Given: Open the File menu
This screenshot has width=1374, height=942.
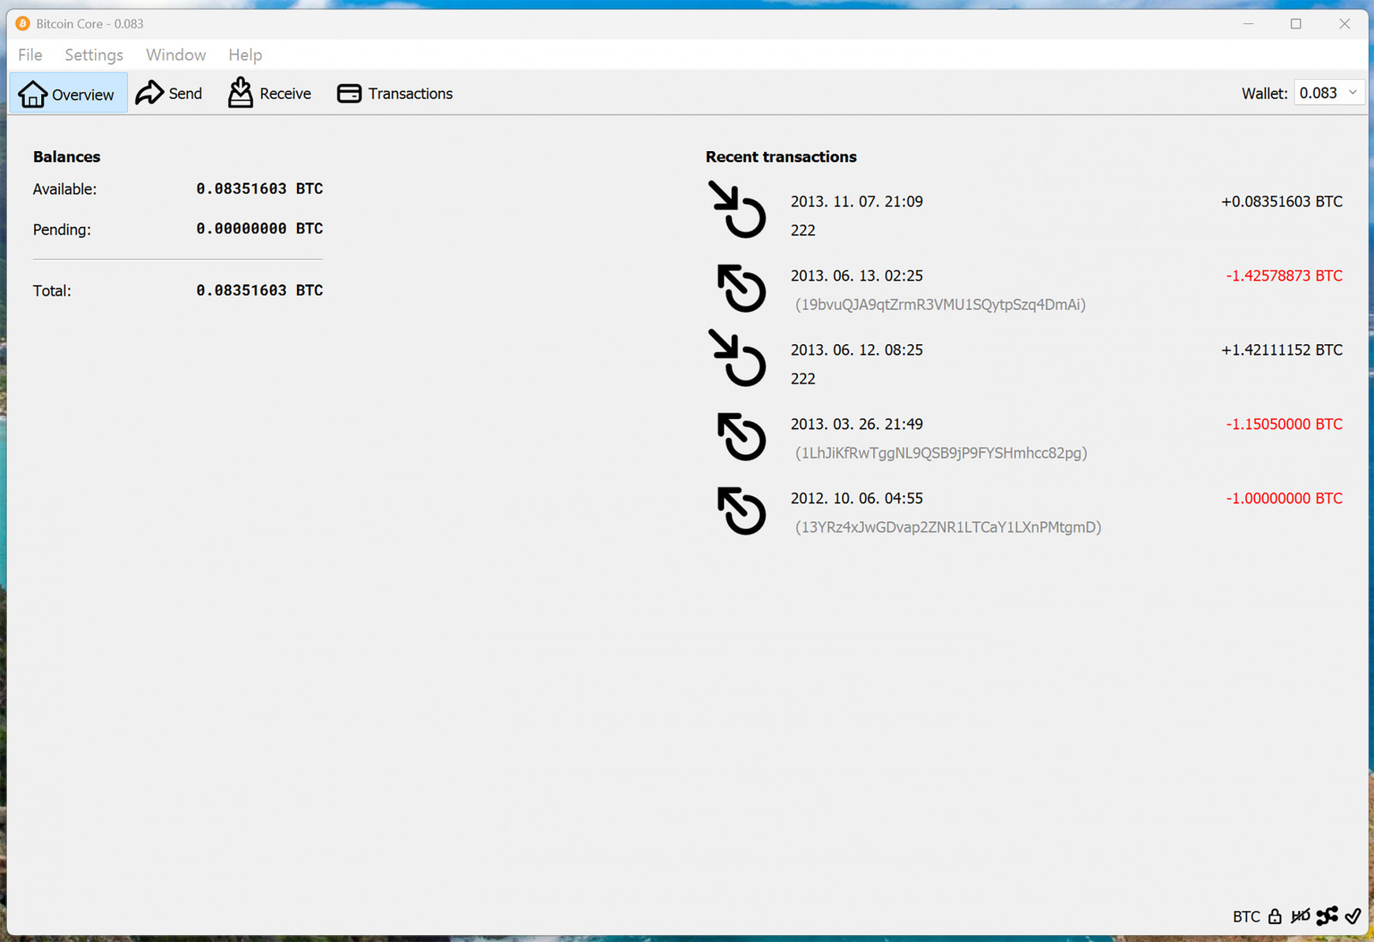Looking at the screenshot, I should (30, 55).
